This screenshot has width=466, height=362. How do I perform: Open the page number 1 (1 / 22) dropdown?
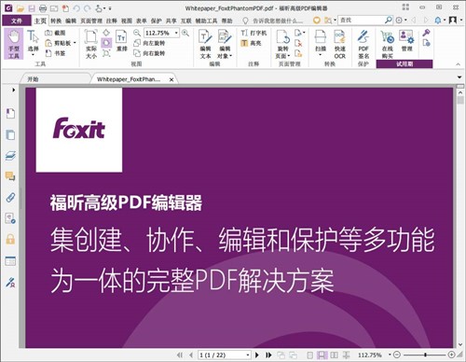click(x=248, y=355)
